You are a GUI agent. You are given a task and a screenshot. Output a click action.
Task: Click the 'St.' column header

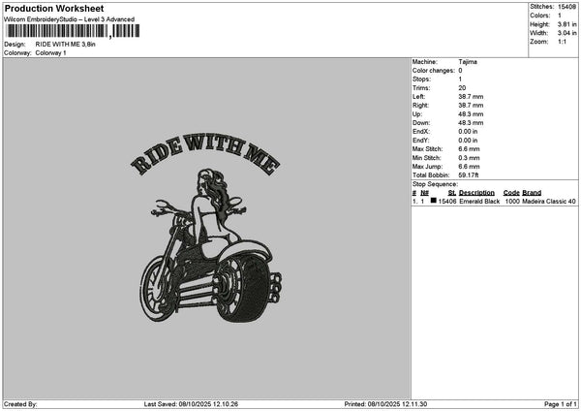(x=451, y=193)
